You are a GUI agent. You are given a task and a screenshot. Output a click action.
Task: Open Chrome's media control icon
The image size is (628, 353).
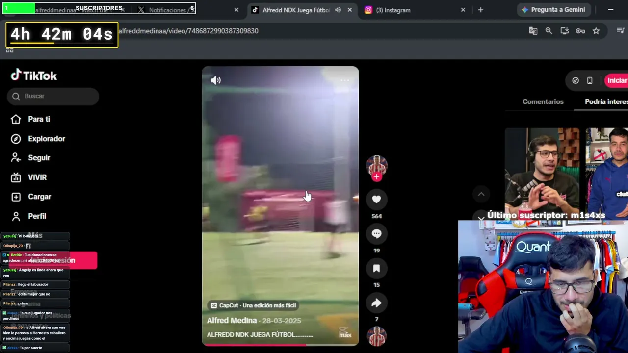coord(621,31)
